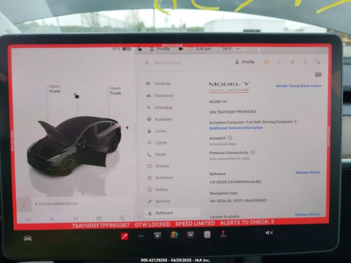
Task: Open the manual info app in dock
Action: pos(207,235)
